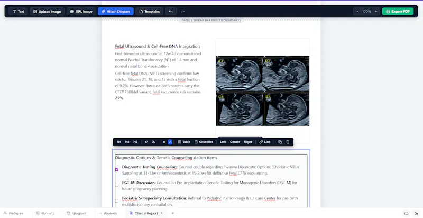
Task: Insert a Checklist into the block
Action: (204, 142)
